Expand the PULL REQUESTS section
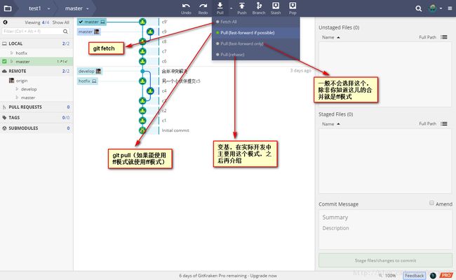This screenshot has width=456, height=280. (x=36, y=107)
